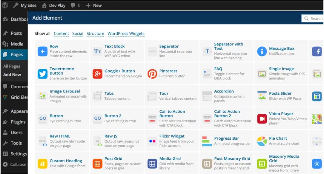The height and width of the screenshot is (174, 324).
Task: Filter by WordPress Widgets
Action: [126, 33]
